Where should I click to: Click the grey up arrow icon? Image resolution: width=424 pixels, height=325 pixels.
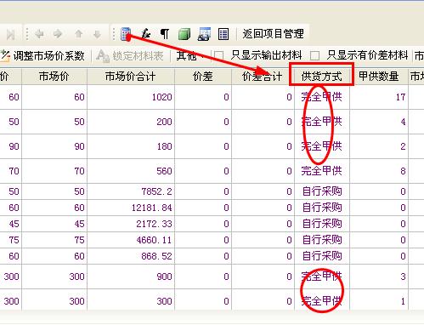(79, 34)
